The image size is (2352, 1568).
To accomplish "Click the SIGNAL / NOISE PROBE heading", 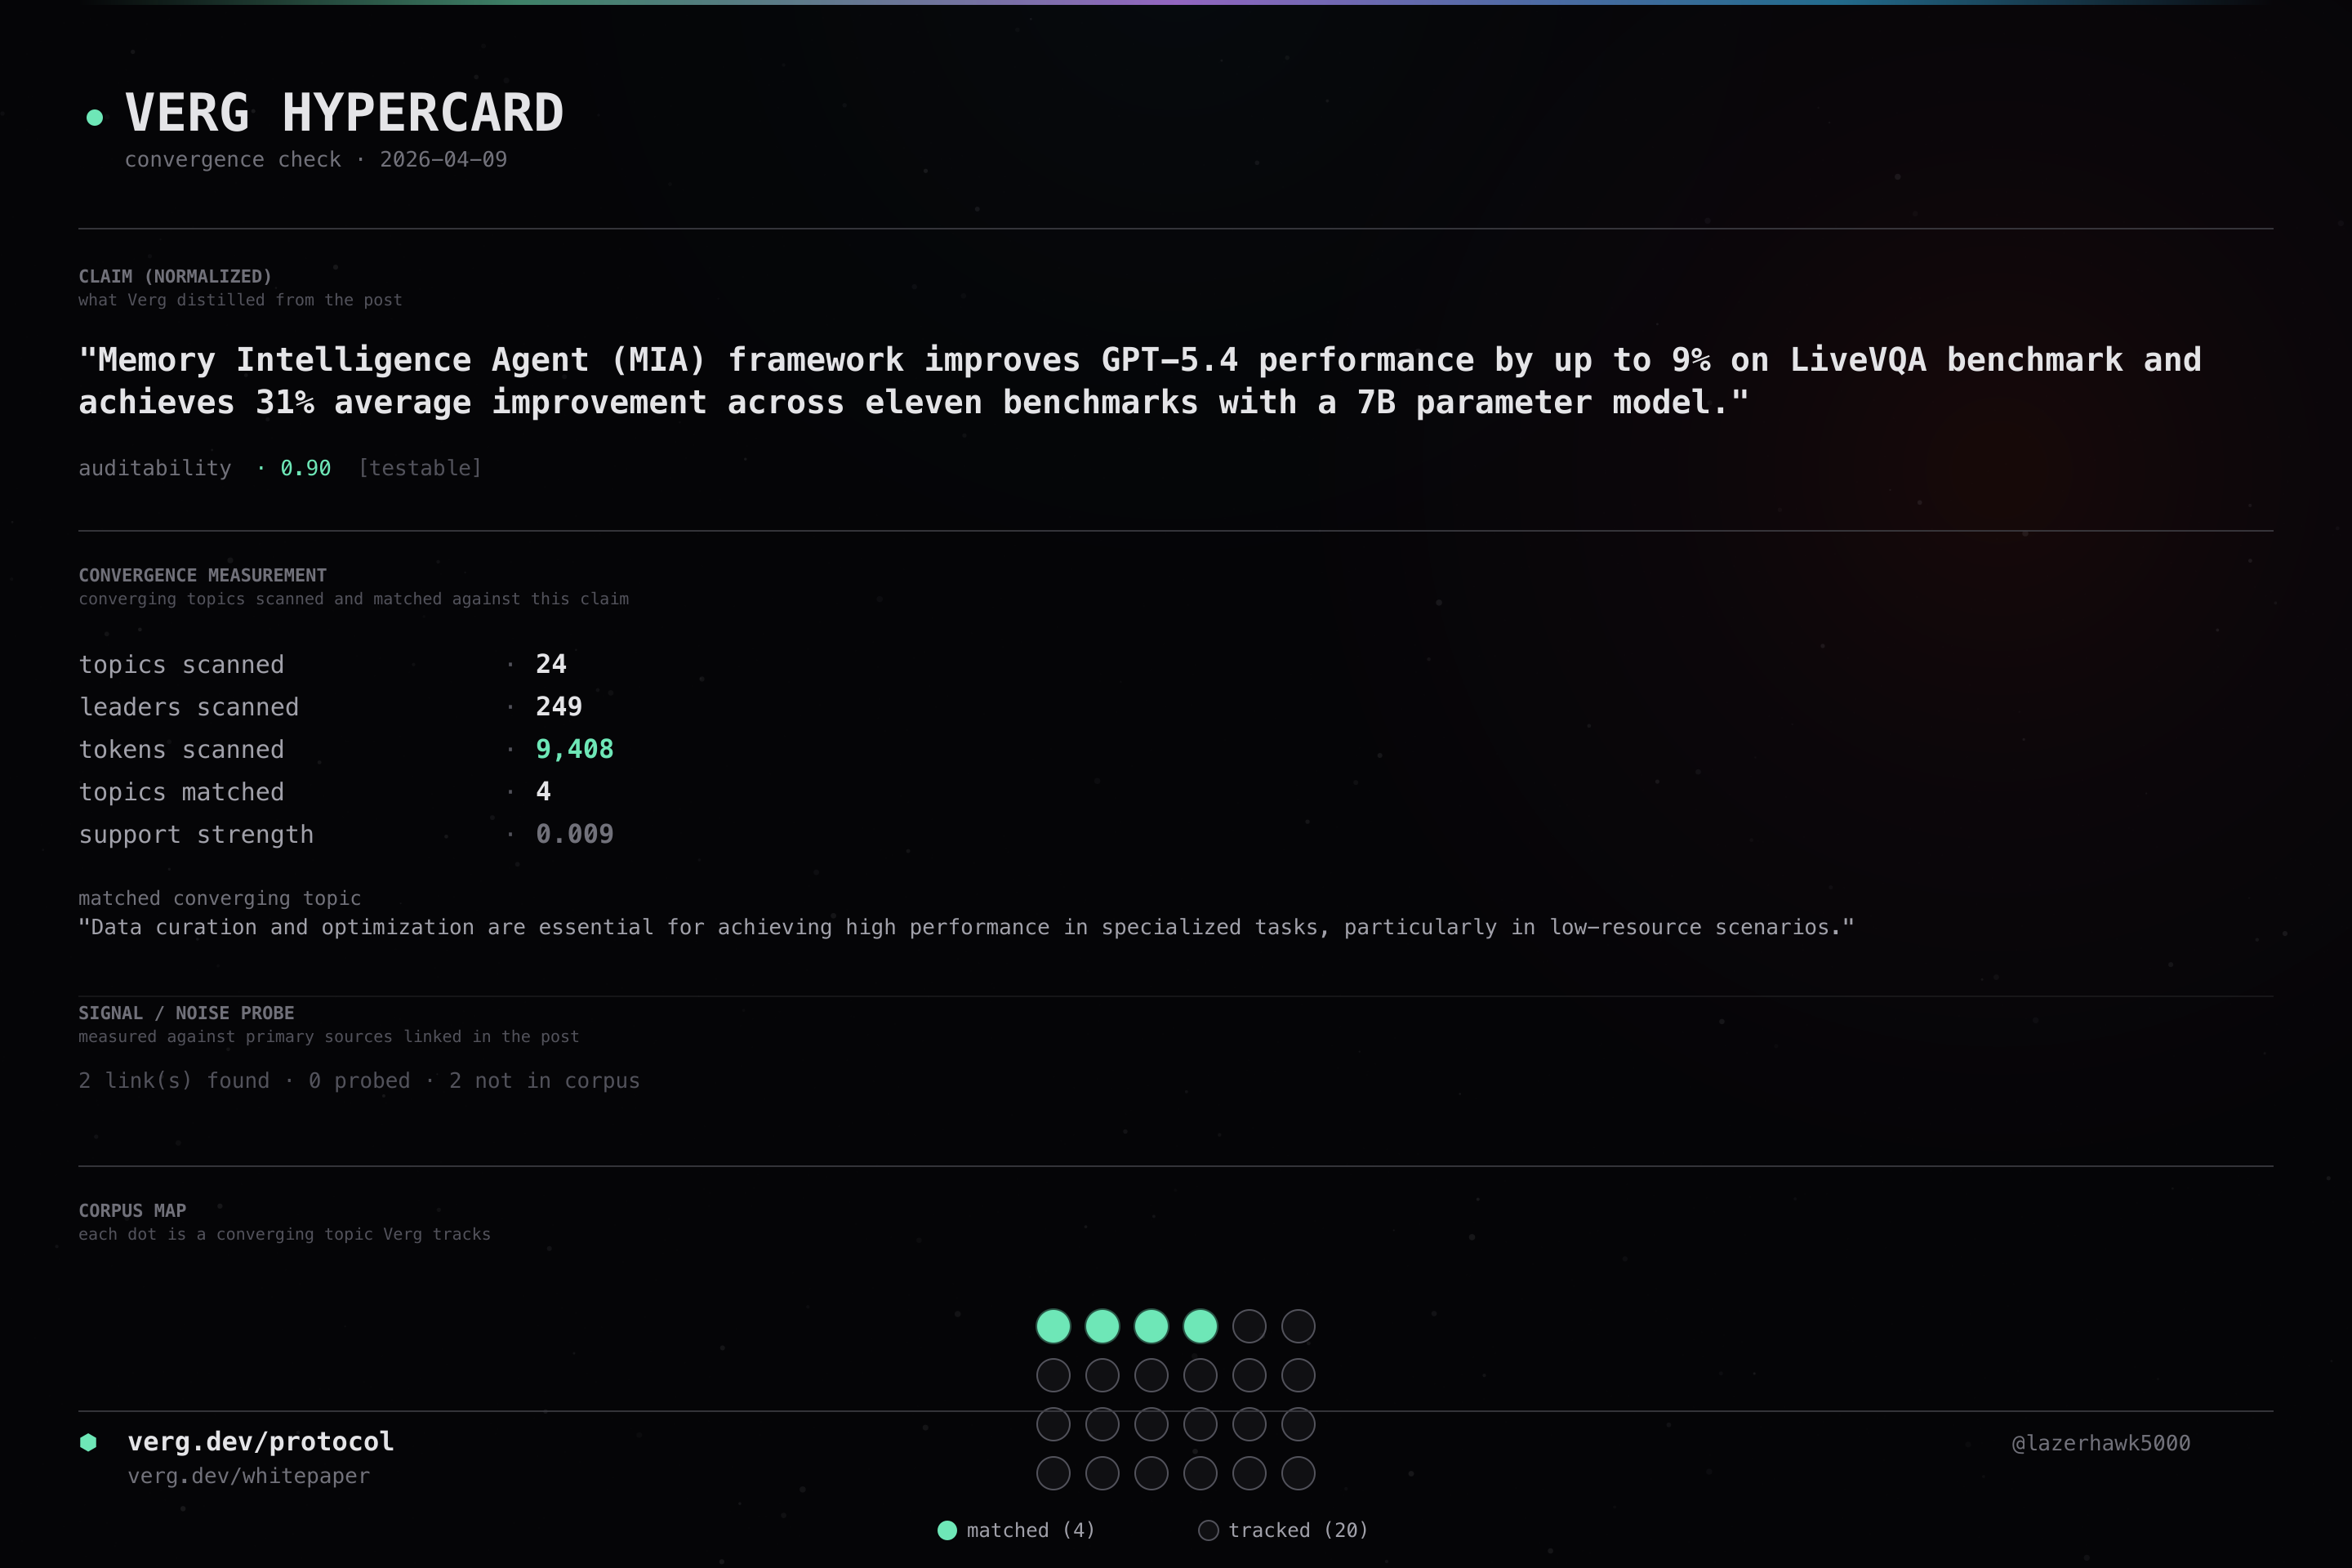I will 186,1013.
